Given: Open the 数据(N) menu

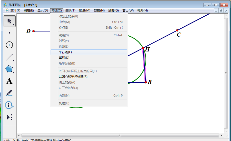Looking at the screenshot, I should pos(99,10).
